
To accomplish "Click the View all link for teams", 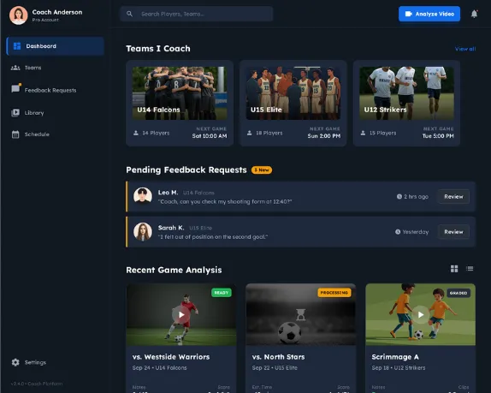I will tap(465, 49).
